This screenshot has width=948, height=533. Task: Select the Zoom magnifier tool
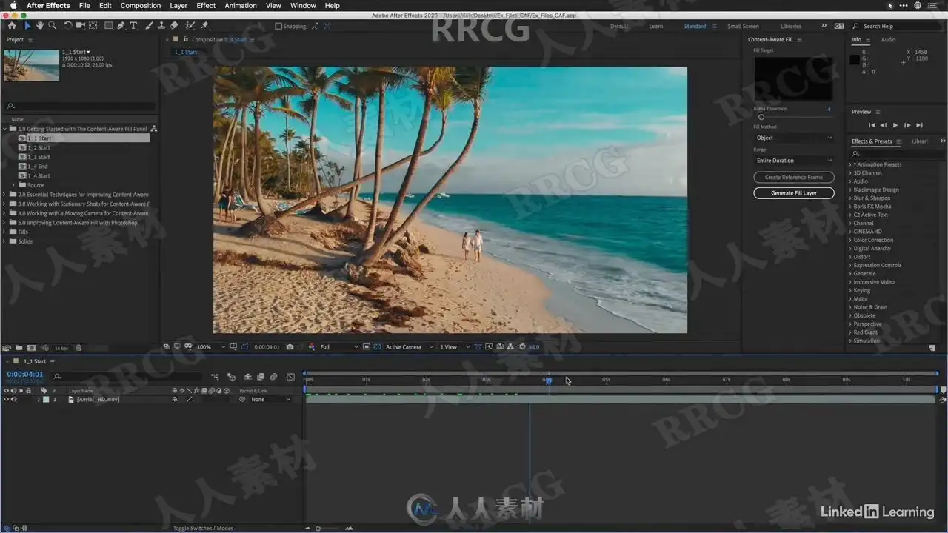[x=52, y=26]
